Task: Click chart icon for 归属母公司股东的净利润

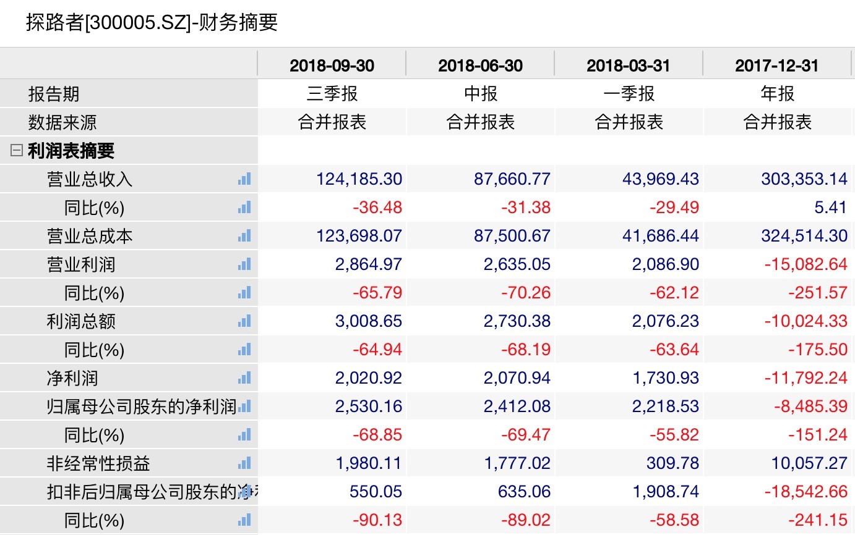Action: pos(244,407)
